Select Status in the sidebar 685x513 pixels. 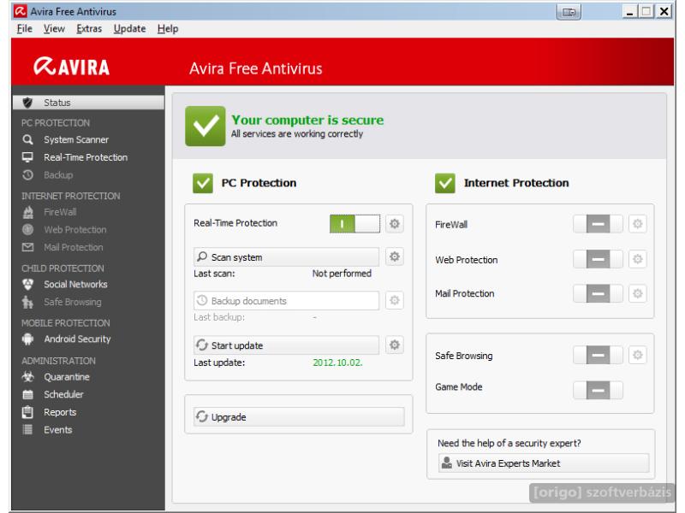click(x=88, y=103)
